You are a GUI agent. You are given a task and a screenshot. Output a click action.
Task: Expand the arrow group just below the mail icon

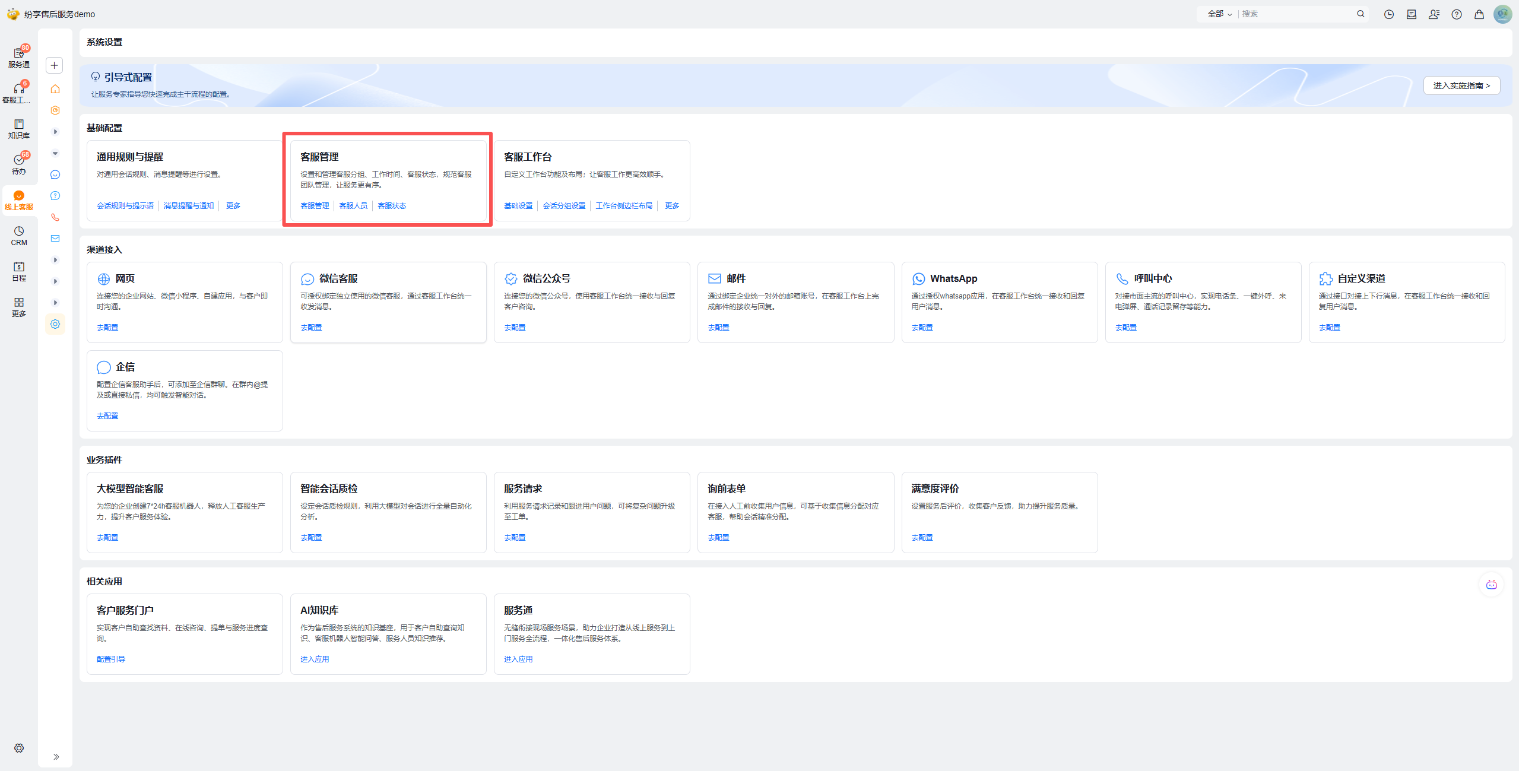[x=55, y=260]
